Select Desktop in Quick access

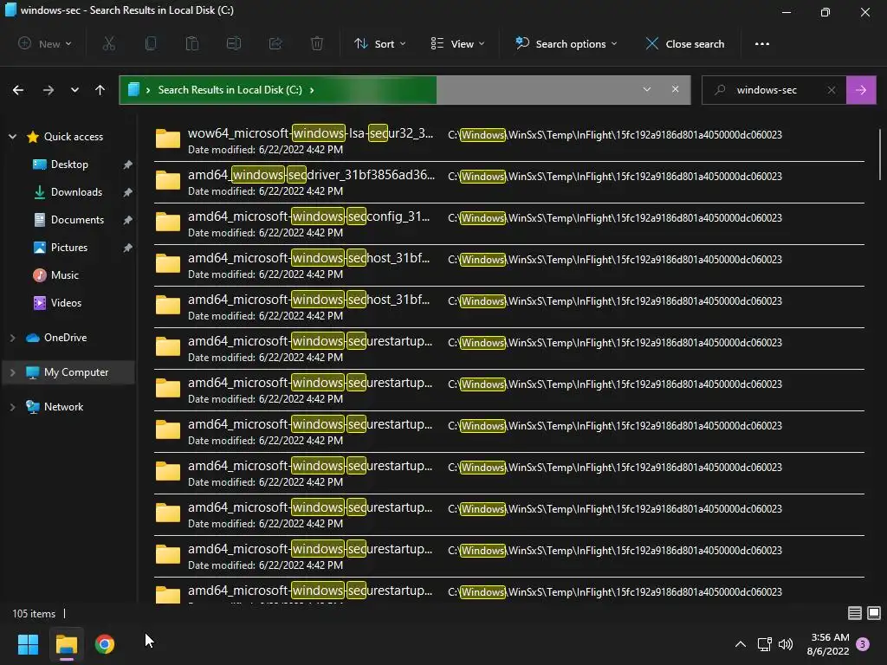click(x=61, y=165)
